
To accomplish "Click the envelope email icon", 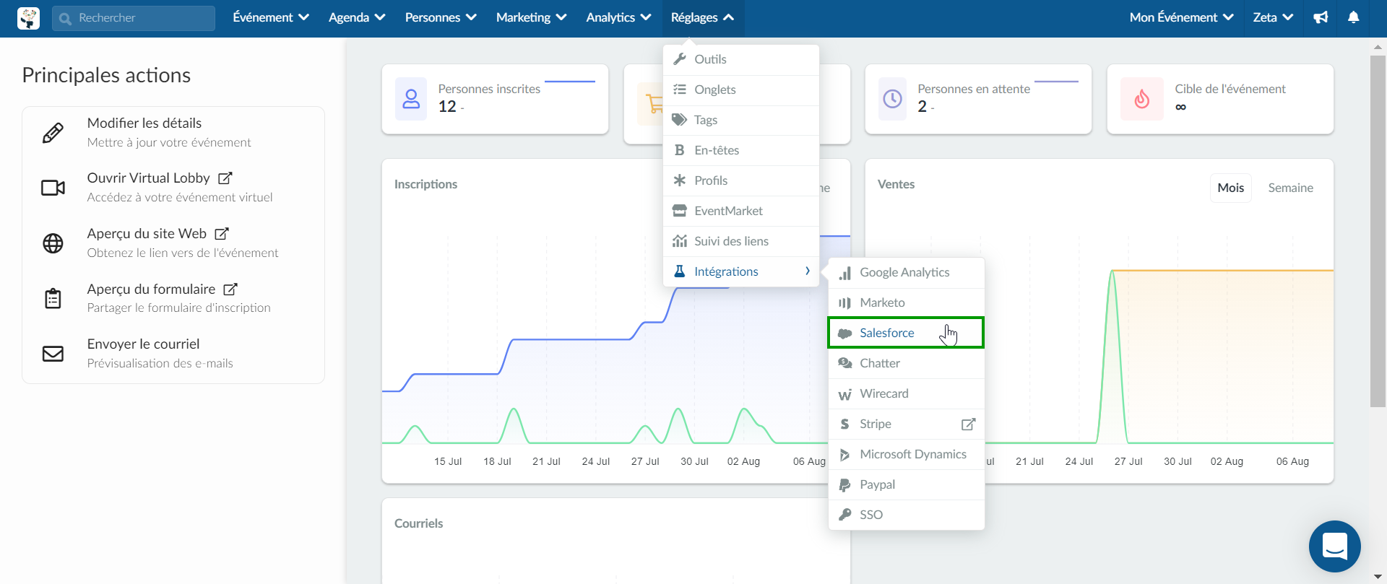I will [x=53, y=354].
